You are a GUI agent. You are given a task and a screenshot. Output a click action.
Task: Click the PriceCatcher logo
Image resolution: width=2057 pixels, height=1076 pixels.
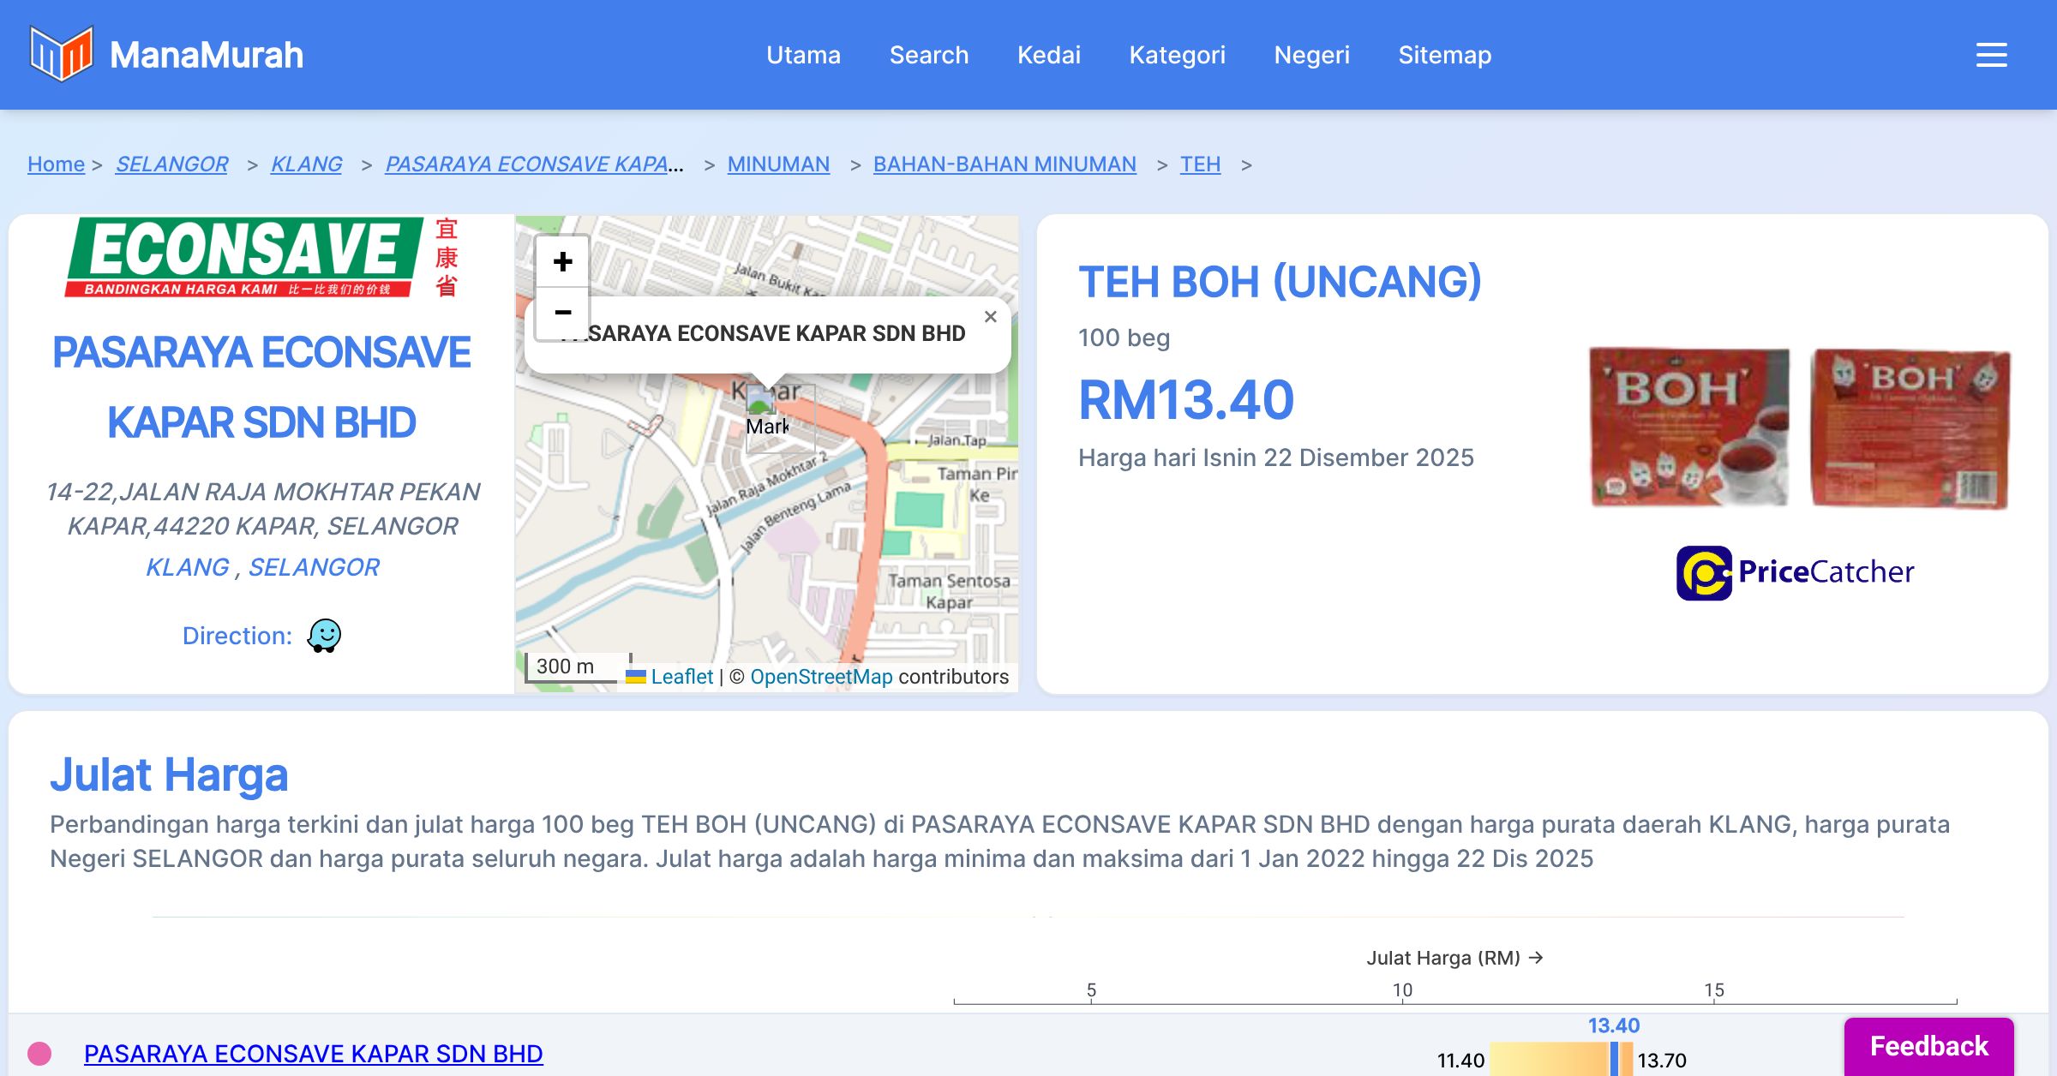coord(1795,572)
